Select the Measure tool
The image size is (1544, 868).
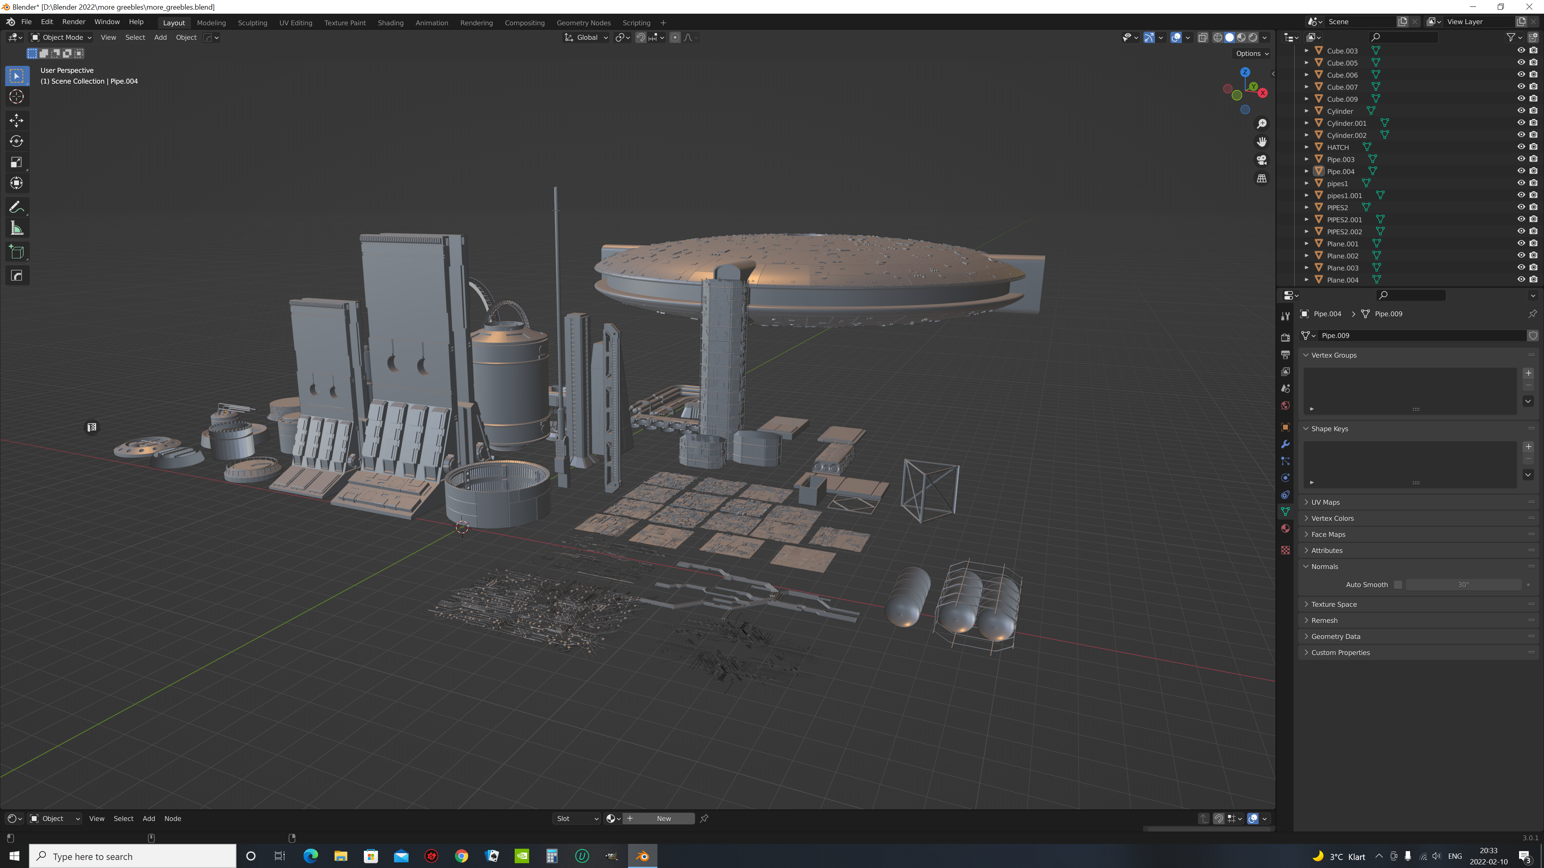point(16,227)
